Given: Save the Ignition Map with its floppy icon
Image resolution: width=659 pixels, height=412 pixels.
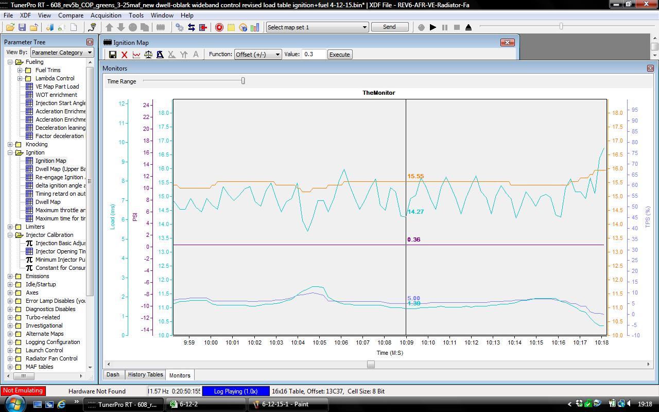Looking at the screenshot, I should pos(113,54).
